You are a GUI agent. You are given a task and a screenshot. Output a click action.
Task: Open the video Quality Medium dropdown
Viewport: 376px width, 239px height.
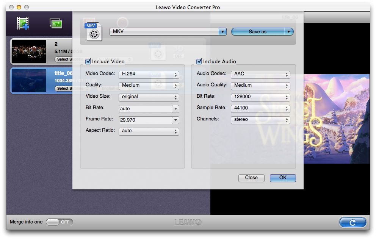point(149,86)
